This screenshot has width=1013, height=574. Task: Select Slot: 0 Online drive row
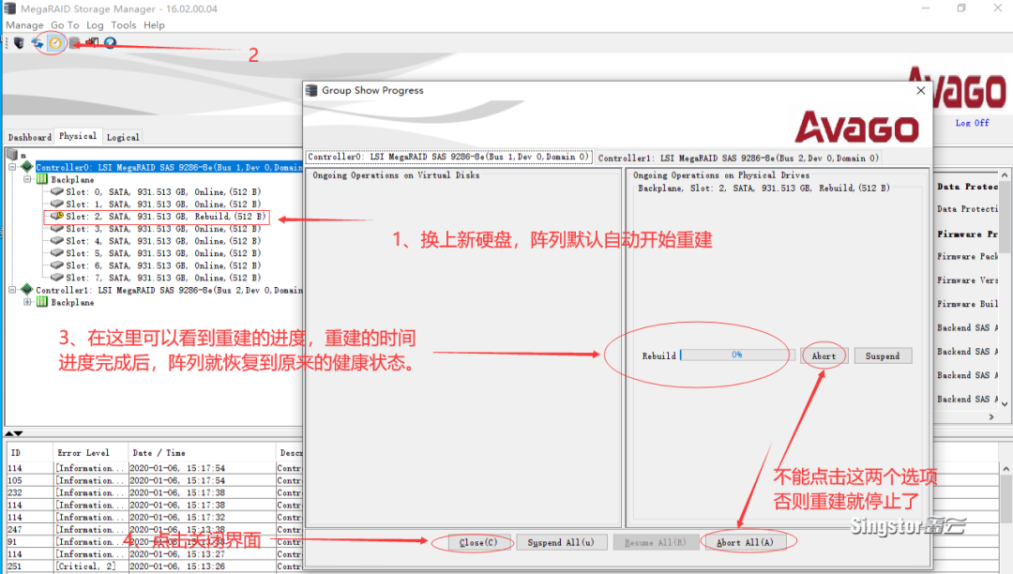[x=163, y=191]
